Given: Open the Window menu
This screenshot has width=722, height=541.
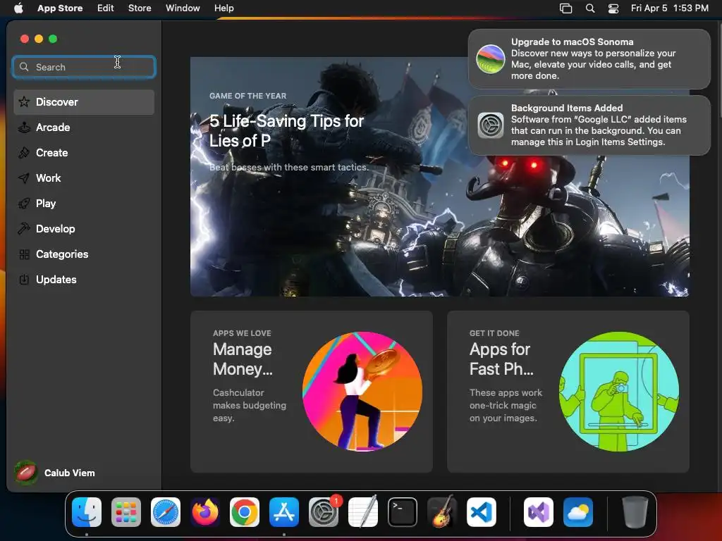Looking at the screenshot, I should click(183, 8).
